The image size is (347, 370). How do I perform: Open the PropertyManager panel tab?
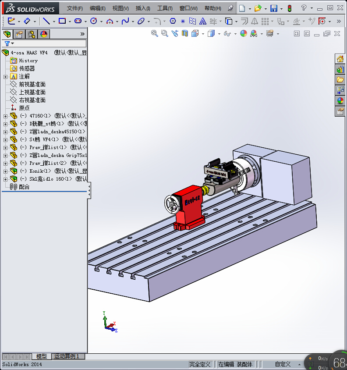click(19, 34)
